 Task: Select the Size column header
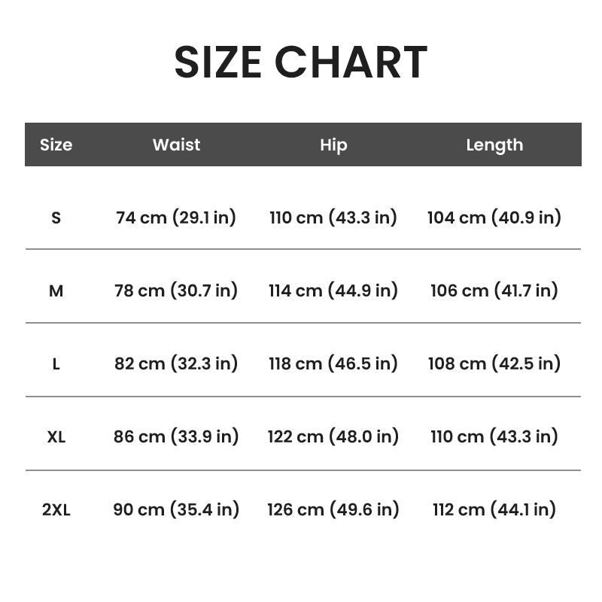(x=56, y=144)
